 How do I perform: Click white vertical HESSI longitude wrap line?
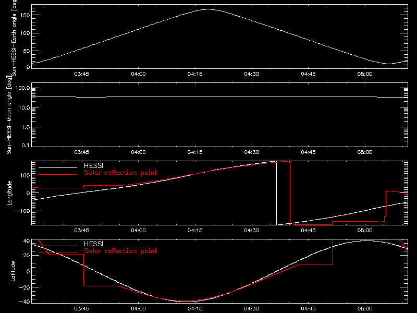pos(277,193)
